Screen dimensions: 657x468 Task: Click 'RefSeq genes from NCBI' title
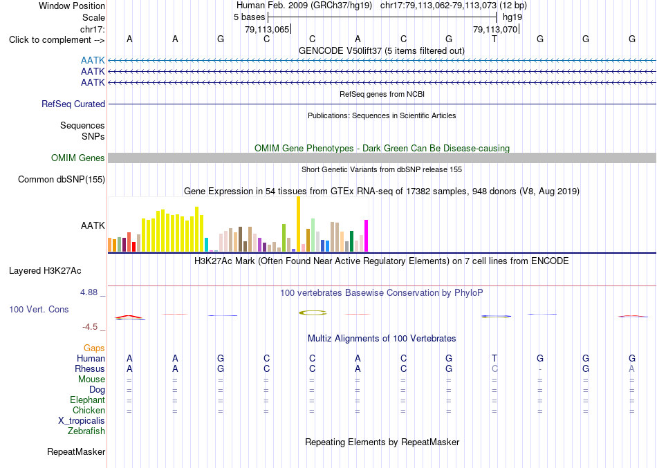tap(382, 94)
